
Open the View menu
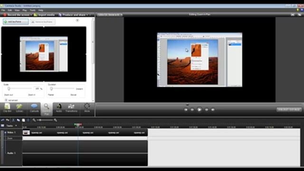(x=17, y=10)
